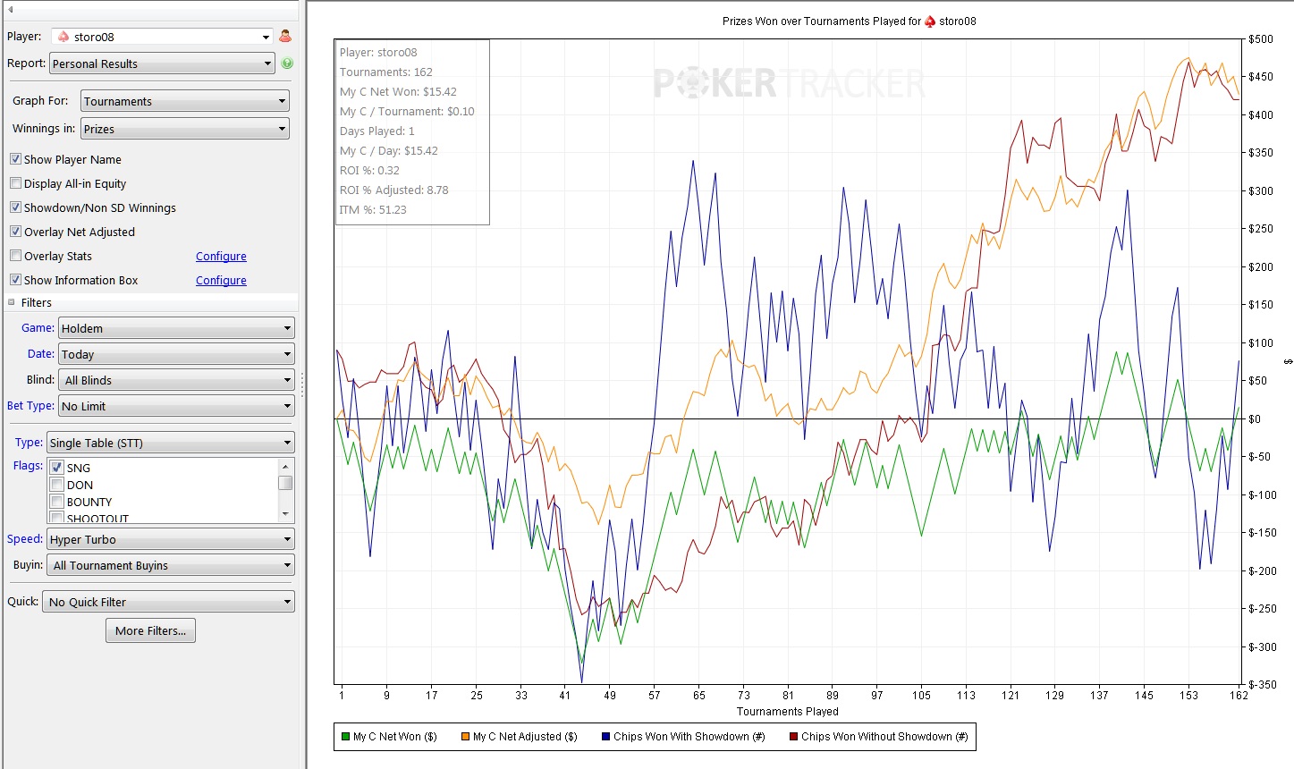The width and height of the screenshot is (1294, 769).
Task: Click Configure link next to Overlay Stats
Action: [x=221, y=257]
